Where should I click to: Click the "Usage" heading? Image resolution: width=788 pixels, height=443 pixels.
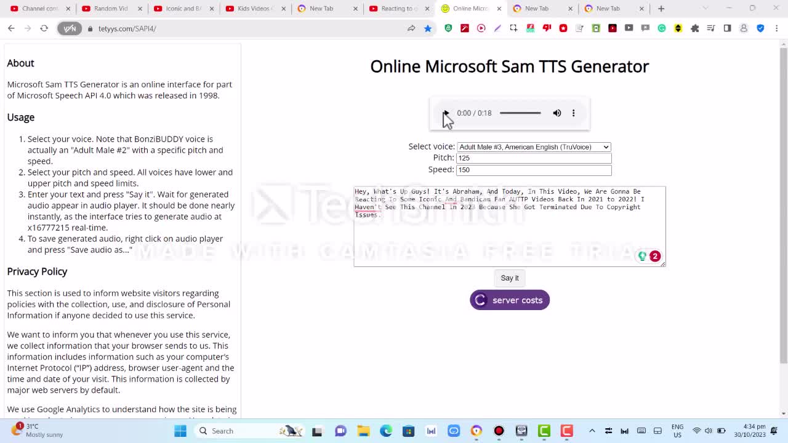21,117
